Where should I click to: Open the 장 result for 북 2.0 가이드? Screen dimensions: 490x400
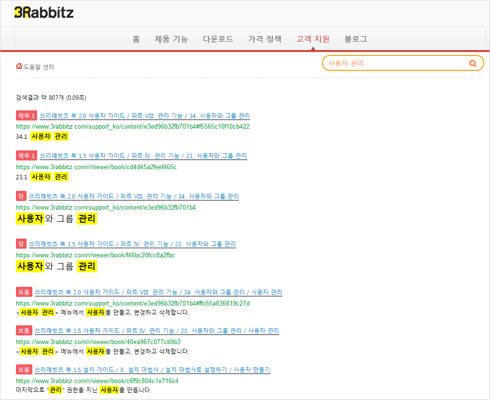click(x=134, y=196)
